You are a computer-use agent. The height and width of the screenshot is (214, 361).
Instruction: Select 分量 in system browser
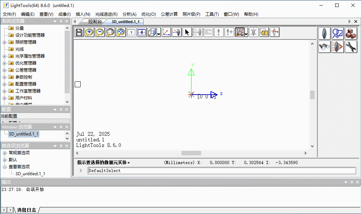(20, 28)
